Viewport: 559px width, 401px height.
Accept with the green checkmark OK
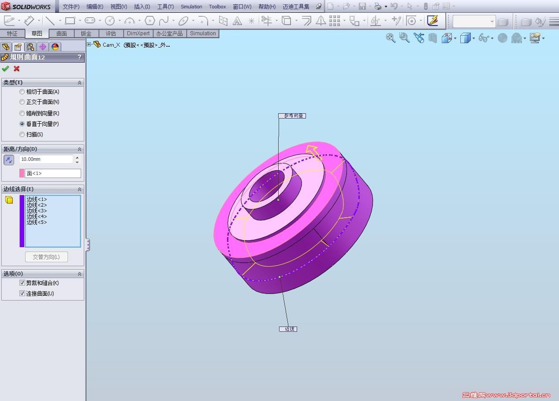pyautogui.click(x=5, y=68)
